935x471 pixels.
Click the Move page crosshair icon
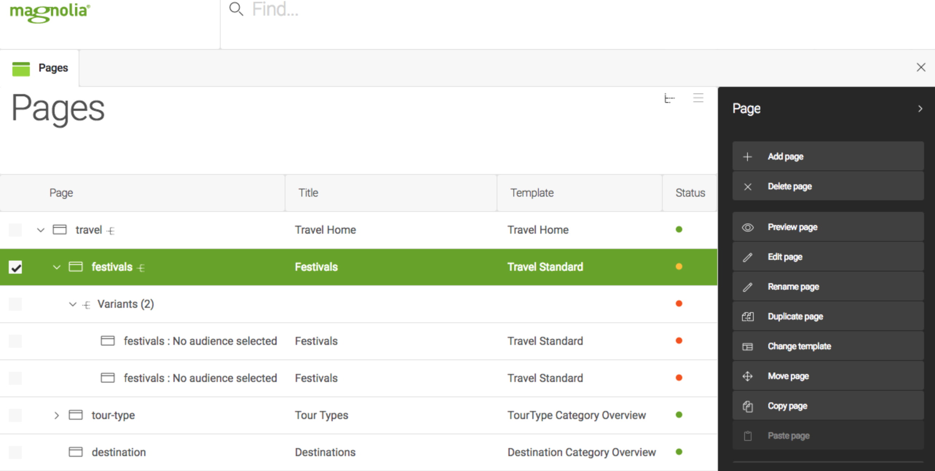[x=748, y=375]
